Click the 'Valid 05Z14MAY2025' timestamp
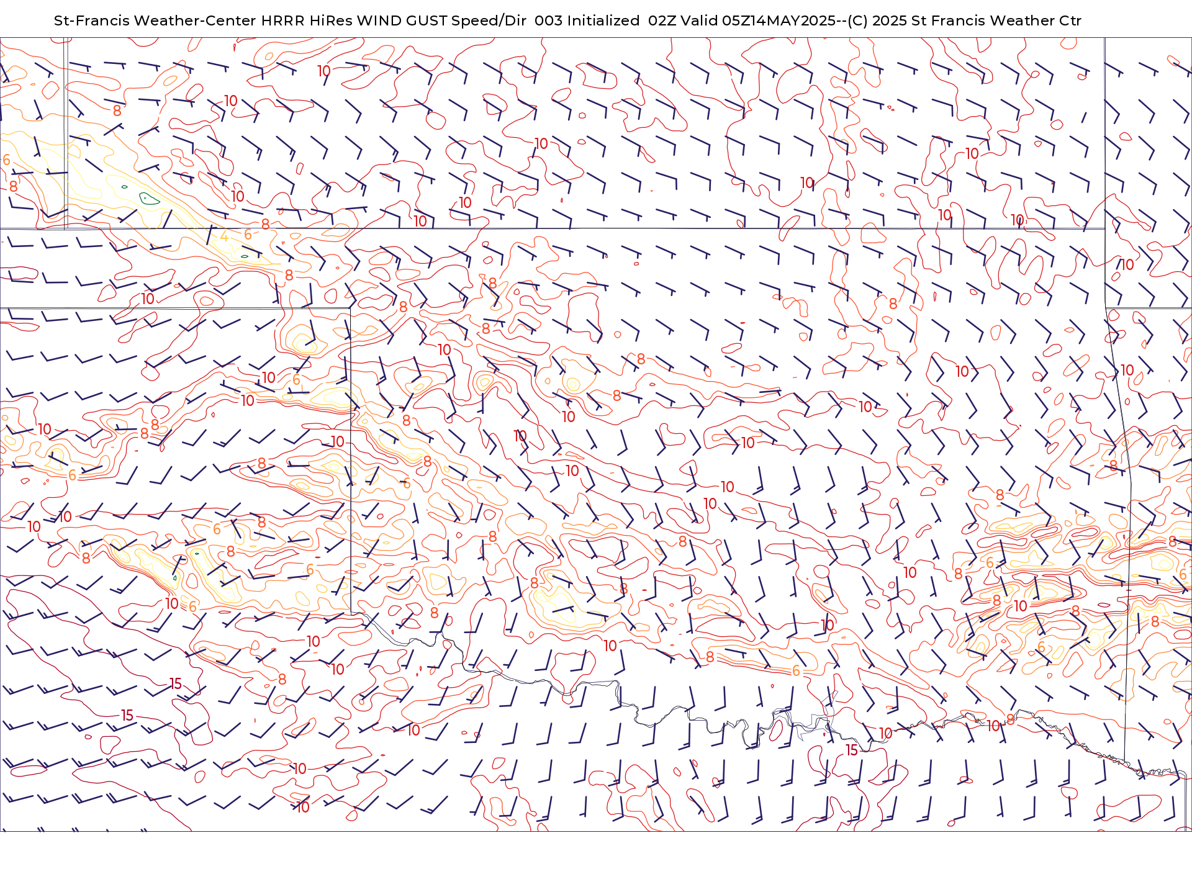This screenshot has width=1192, height=869. point(758,20)
